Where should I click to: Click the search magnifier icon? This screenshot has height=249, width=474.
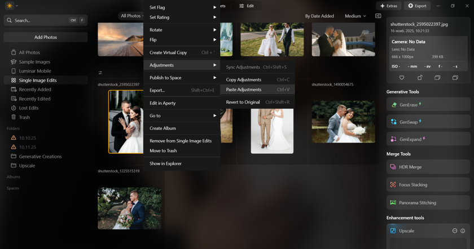(10, 20)
